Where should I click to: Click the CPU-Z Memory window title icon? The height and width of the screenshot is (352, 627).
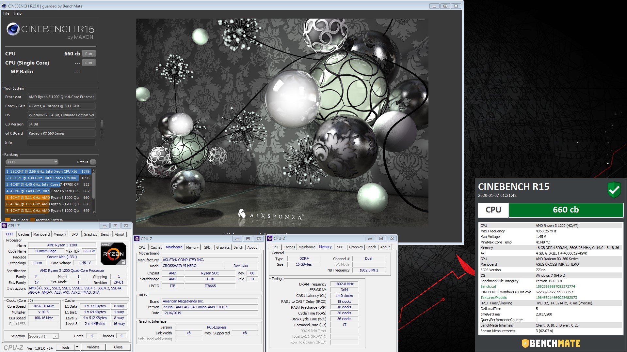coord(270,238)
